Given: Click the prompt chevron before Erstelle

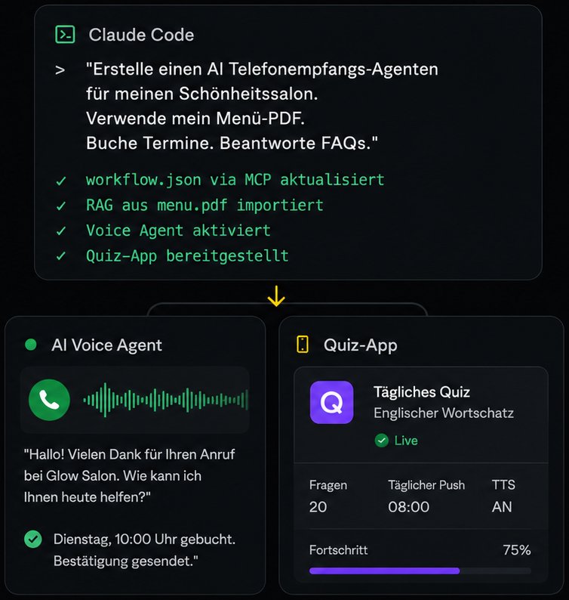Looking at the screenshot, I should tap(60, 70).
